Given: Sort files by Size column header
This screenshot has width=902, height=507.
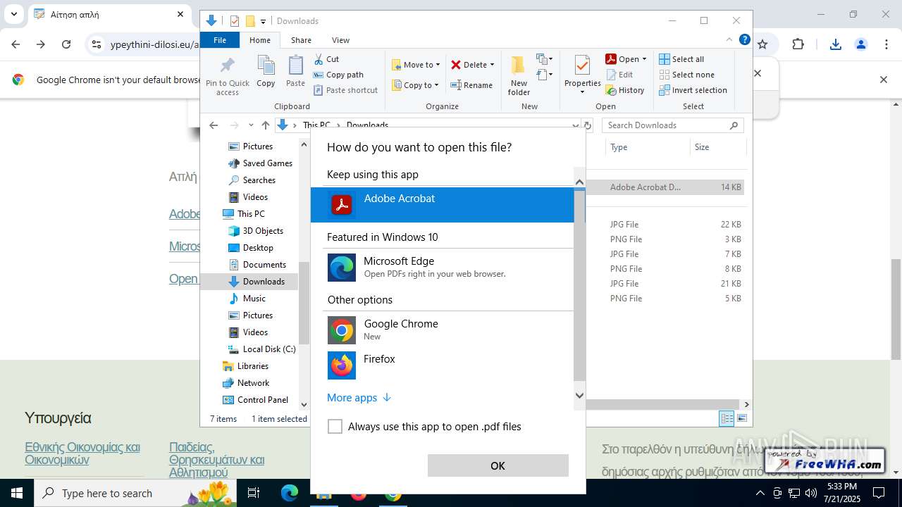Looking at the screenshot, I should (717, 147).
